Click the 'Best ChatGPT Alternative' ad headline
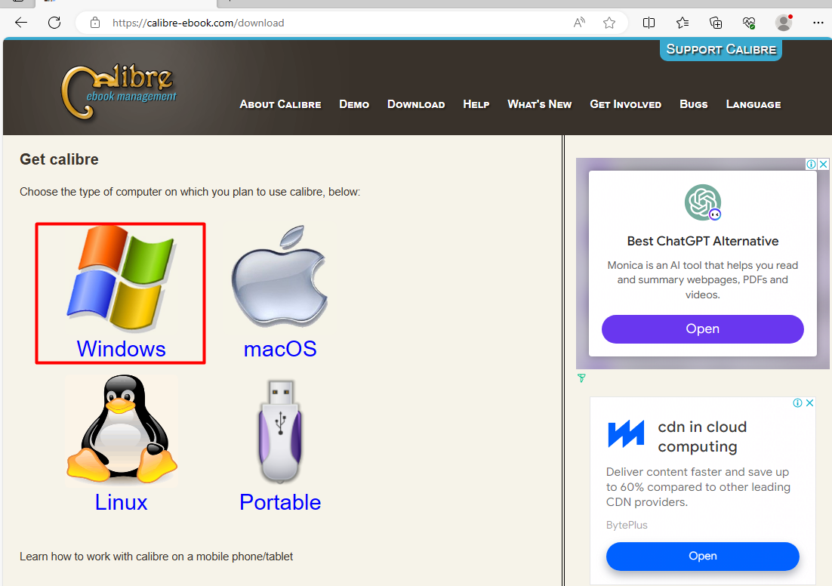Screen dimensions: 832x586 pos(703,241)
